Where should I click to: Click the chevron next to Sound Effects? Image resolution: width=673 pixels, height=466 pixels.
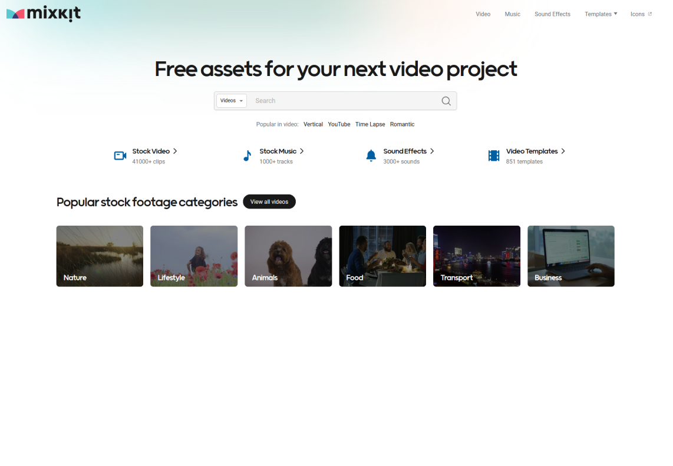pos(432,151)
